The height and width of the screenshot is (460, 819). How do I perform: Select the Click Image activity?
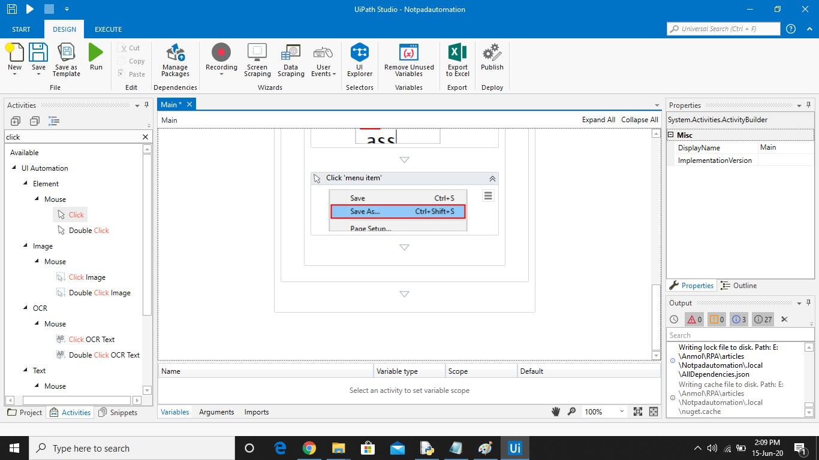81,277
